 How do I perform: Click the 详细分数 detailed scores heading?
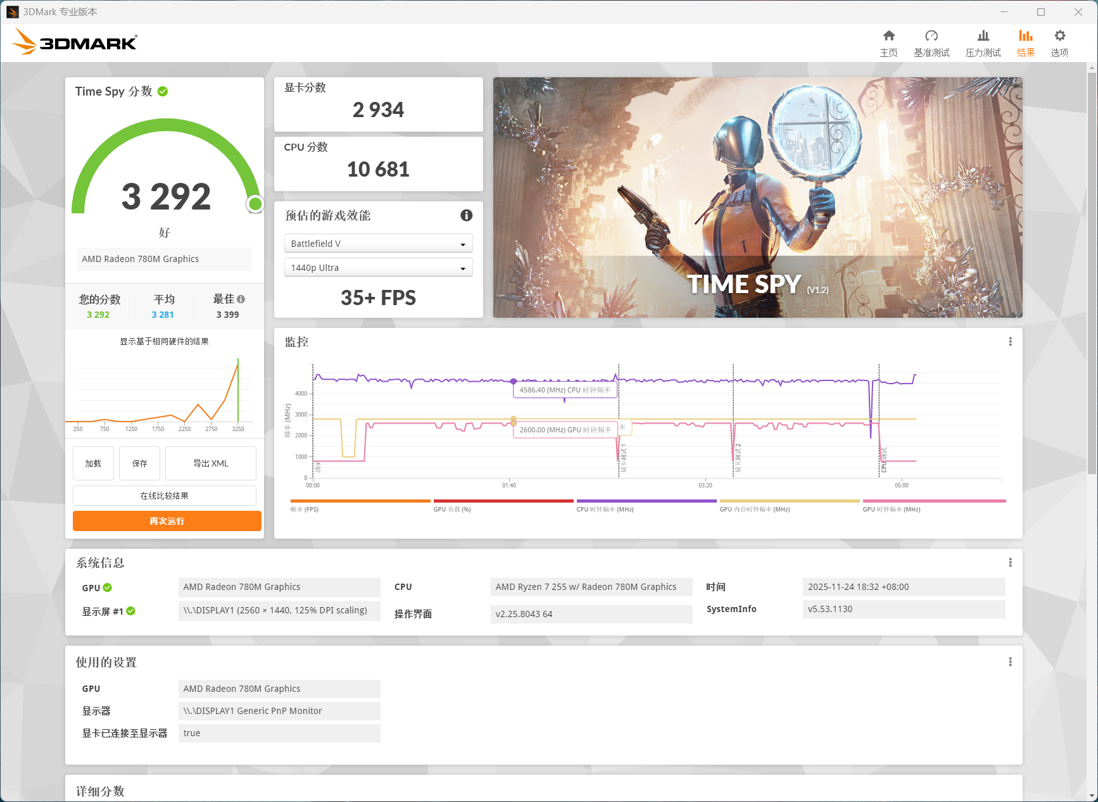100,791
